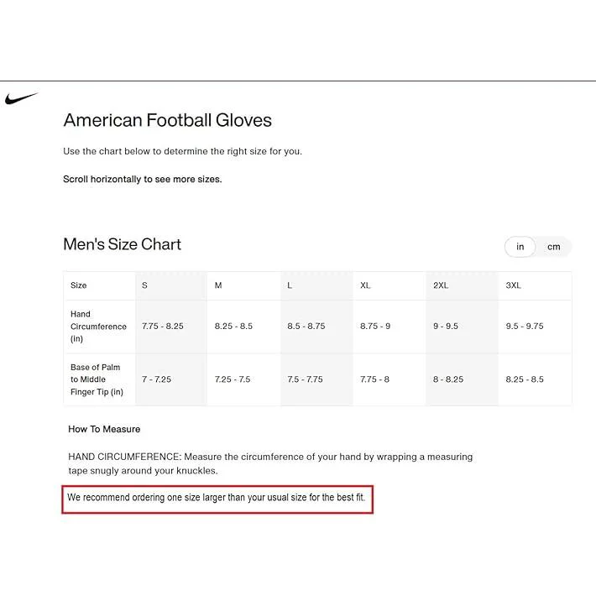
Task: Click the 8.75 - 9 circumference cell
Action: pos(375,327)
